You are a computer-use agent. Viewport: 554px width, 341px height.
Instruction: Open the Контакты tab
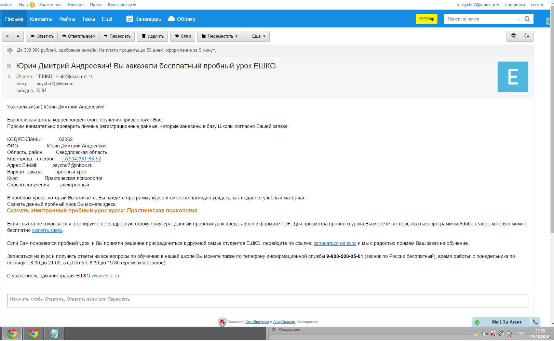pyautogui.click(x=41, y=19)
